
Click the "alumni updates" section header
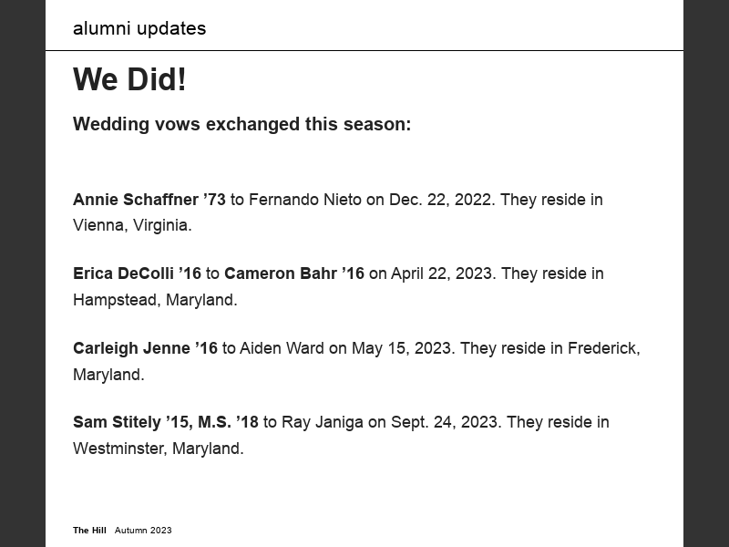tap(139, 28)
